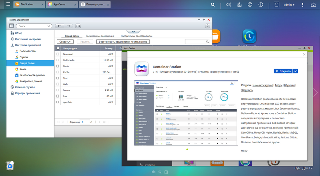Check the homes folder checkbox
This screenshot has width=320, height=176.
58,90
